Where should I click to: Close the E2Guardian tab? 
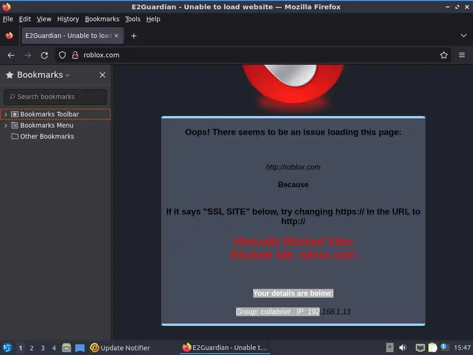[116, 36]
